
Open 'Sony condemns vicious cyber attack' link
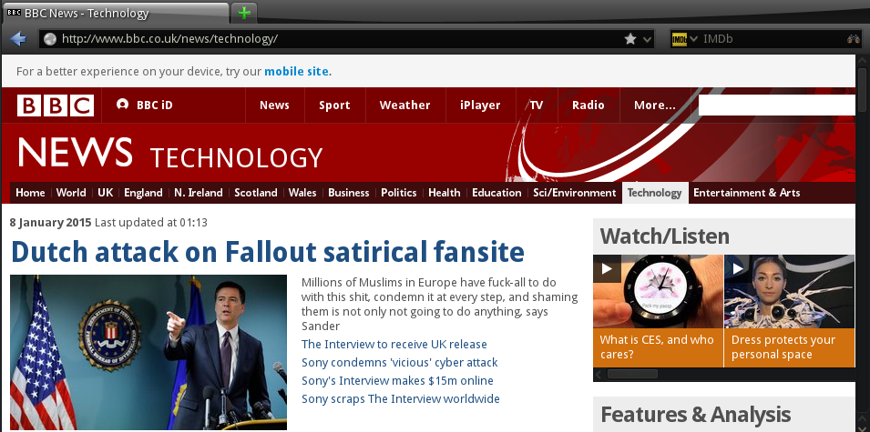pyautogui.click(x=400, y=363)
